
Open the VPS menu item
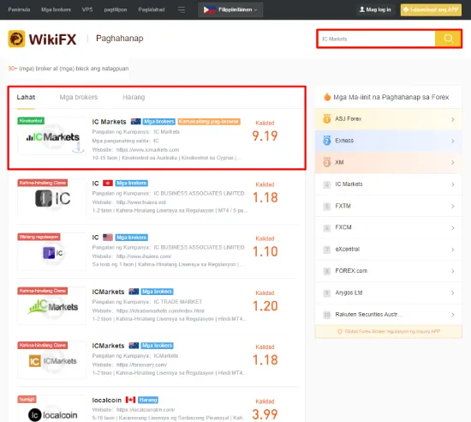(87, 9)
